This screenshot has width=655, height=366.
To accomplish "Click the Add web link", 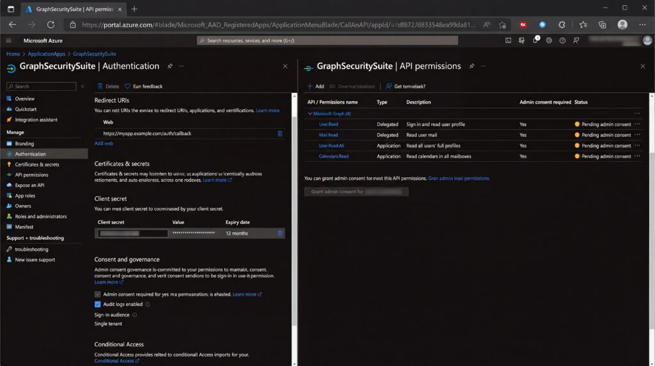I will 104,143.
